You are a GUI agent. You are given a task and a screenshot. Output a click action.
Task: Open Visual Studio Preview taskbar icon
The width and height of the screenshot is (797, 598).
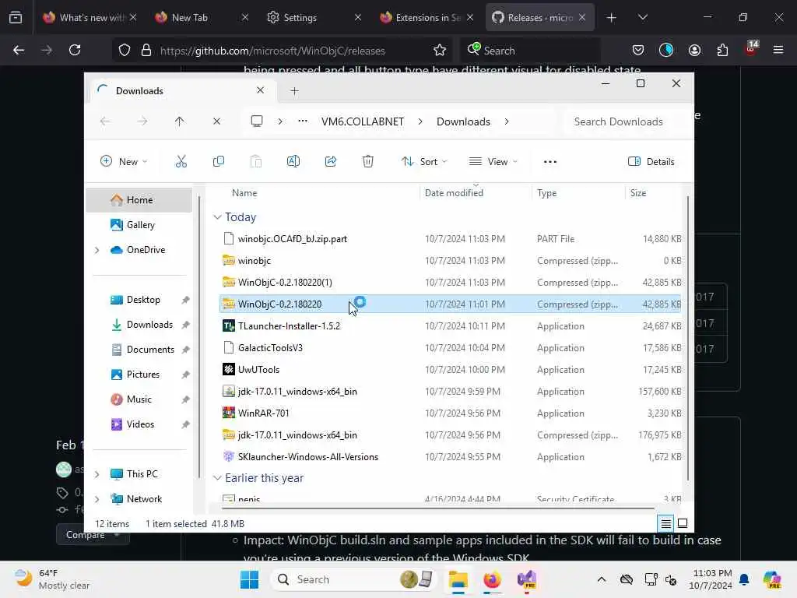[x=527, y=579]
